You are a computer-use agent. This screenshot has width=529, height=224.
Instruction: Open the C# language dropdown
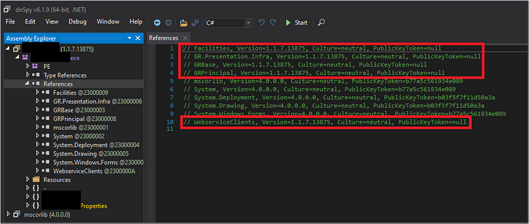(x=248, y=23)
